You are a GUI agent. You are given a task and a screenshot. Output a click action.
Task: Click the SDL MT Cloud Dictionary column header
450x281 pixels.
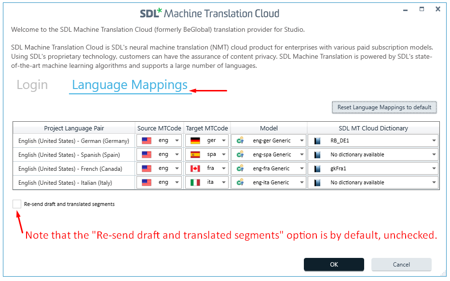click(x=373, y=128)
